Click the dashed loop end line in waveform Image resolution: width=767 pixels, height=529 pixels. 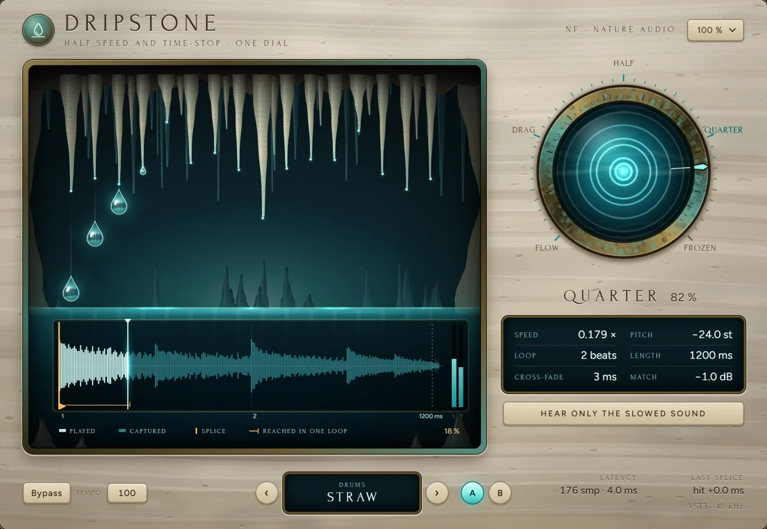(432, 365)
